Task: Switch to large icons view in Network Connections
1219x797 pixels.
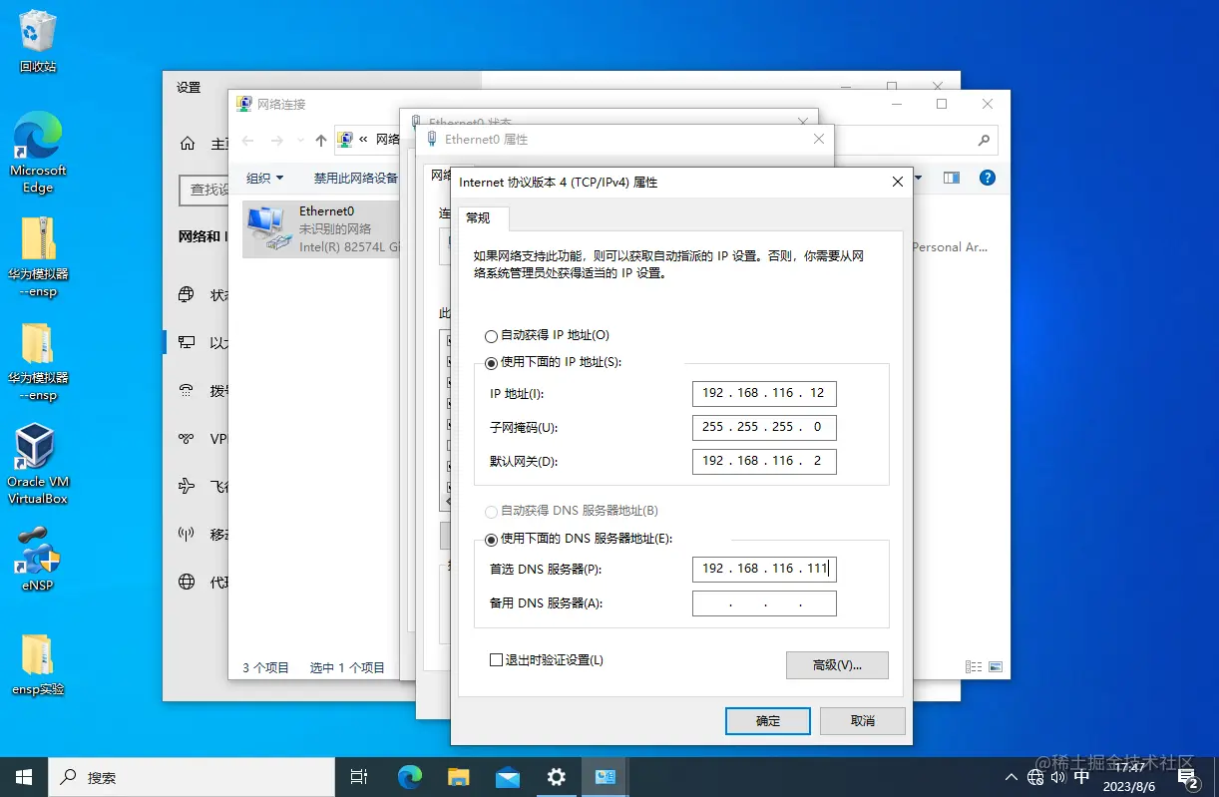Action: click(995, 667)
